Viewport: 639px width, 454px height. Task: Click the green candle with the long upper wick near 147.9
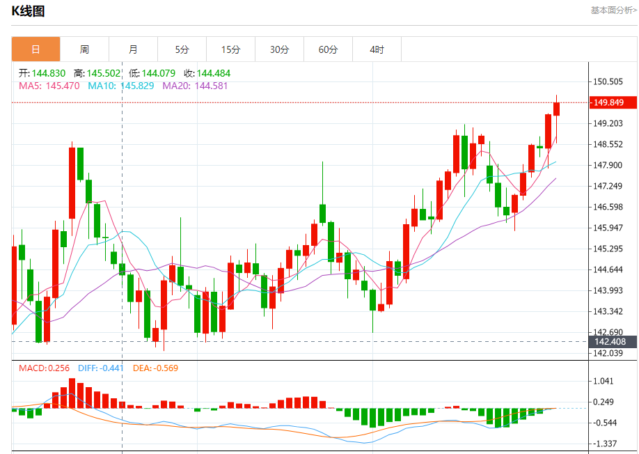click(x=322, y=213)
